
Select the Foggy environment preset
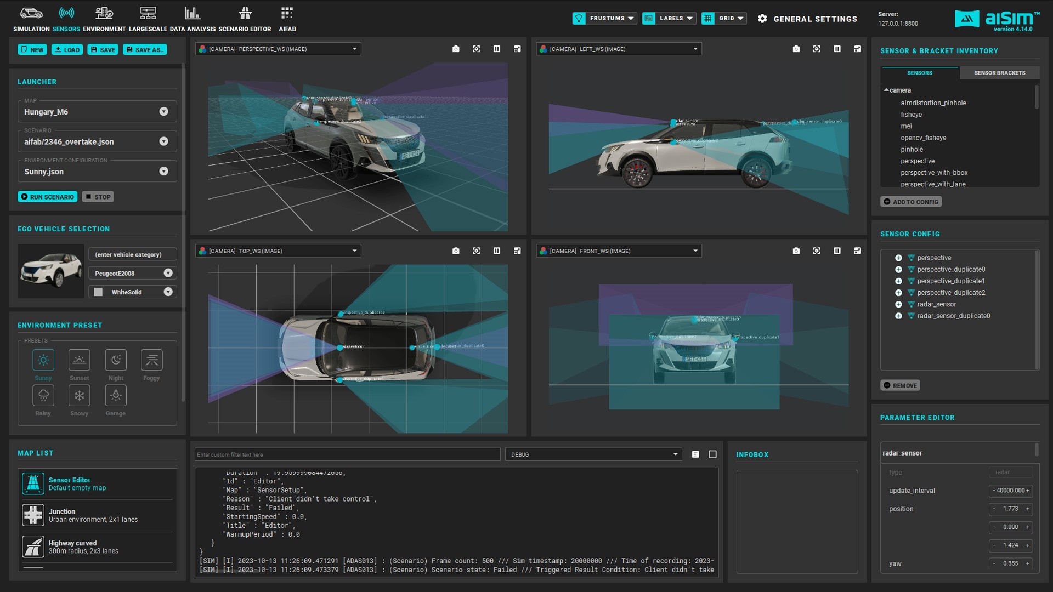click(151, 361)
